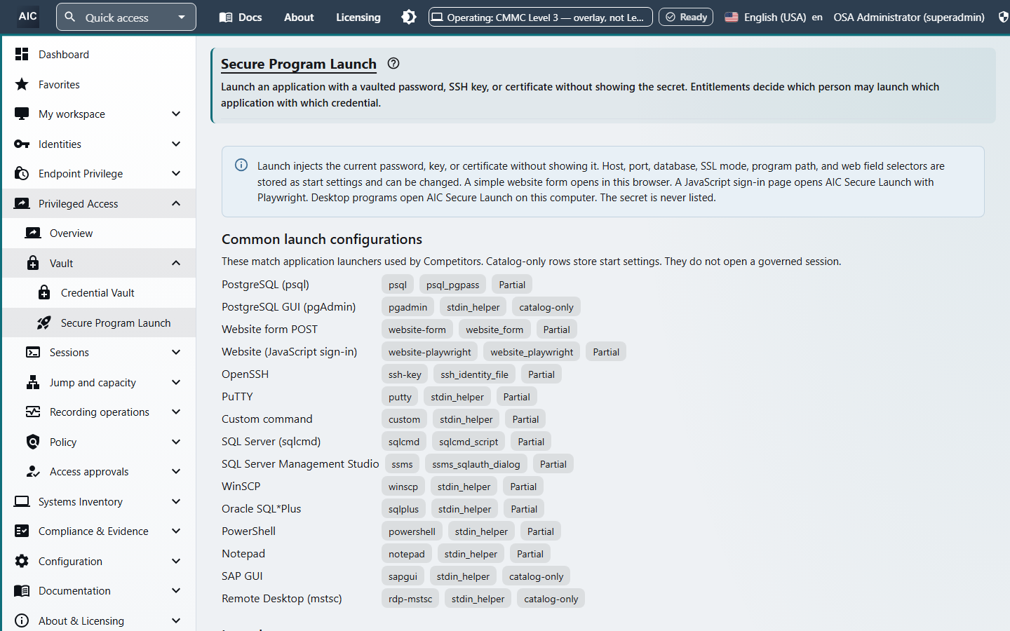The image size is (1010, 631).
Task: Click the Secure Program Launch rocket icon
Action: point(44,323)
